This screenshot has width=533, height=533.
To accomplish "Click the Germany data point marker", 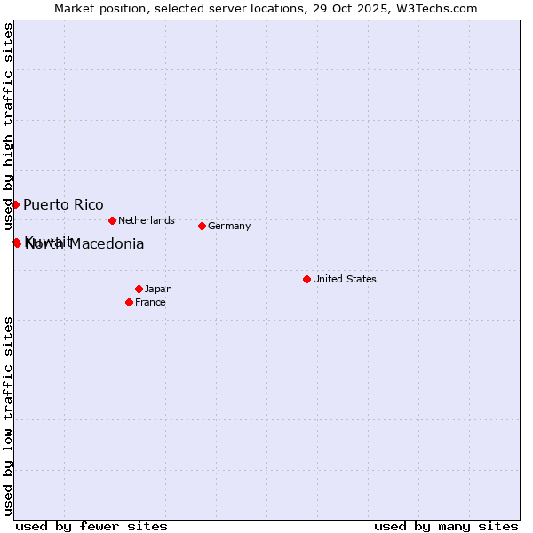I will pos(202,226).
